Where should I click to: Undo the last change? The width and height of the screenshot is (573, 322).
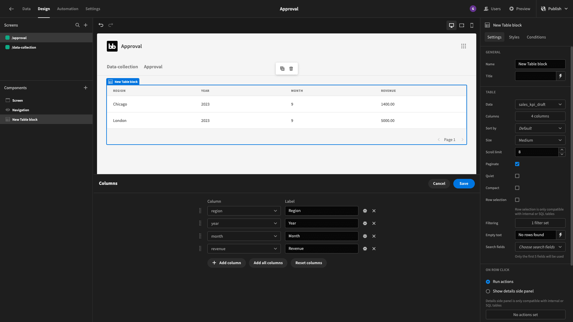[101, 25]
